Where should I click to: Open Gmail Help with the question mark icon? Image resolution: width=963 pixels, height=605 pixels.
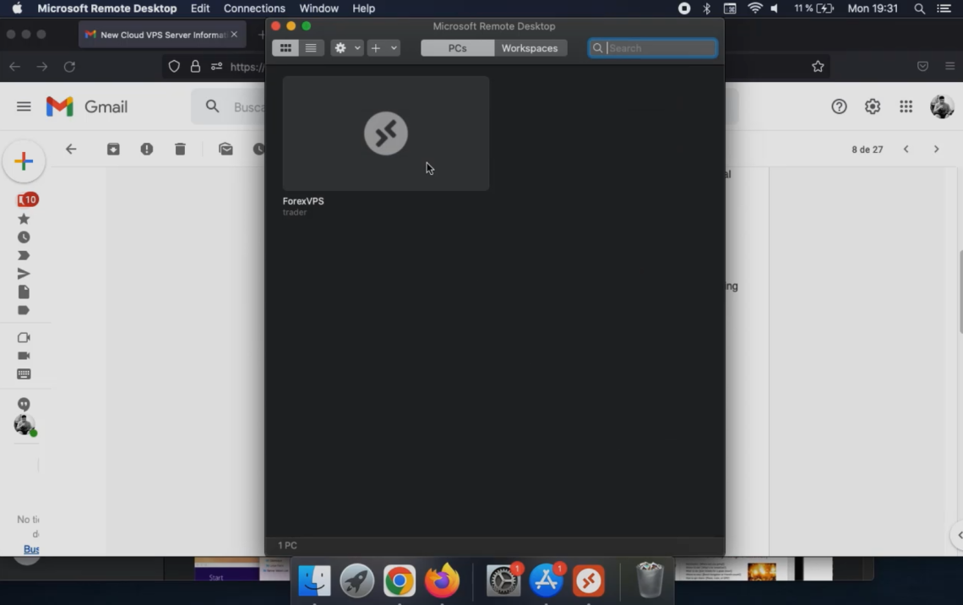coord(838,106)
